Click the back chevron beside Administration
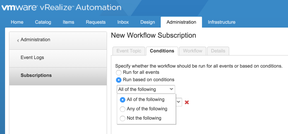The height and width of the screenshot is (134, 288). [x=18, y=40]
